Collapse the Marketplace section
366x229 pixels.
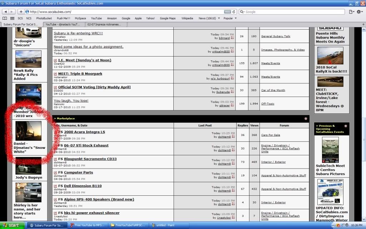[x=306, y=118]
